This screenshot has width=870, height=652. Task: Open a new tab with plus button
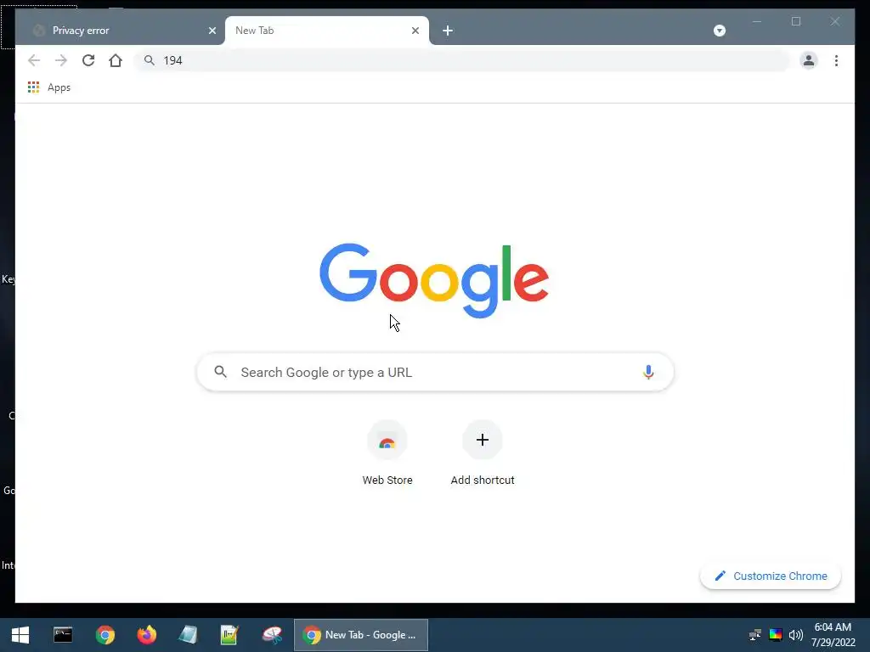coord(448,31)
